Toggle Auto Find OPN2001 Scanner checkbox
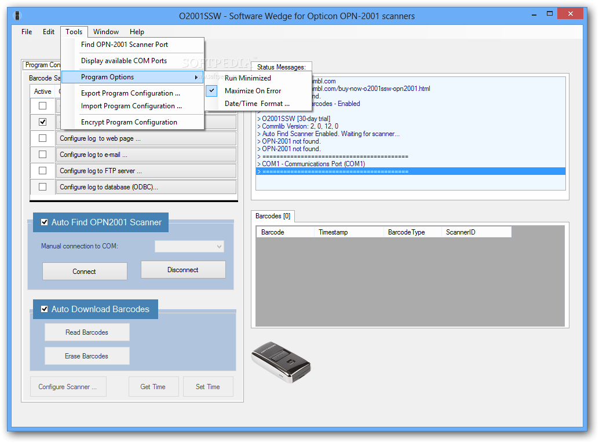Image resolution: width=599 pixels, height=443 pixels. (x=44, y=222)
